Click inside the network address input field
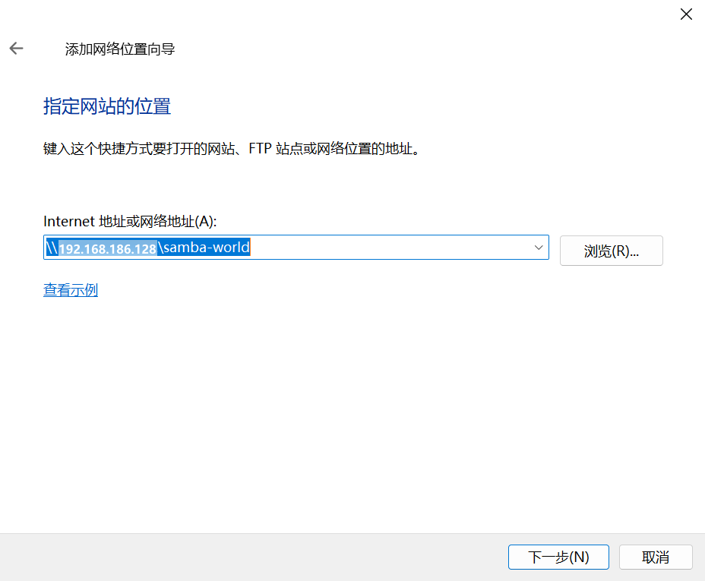The width and height of the screenshot is (705, 581). click(380, 248)
